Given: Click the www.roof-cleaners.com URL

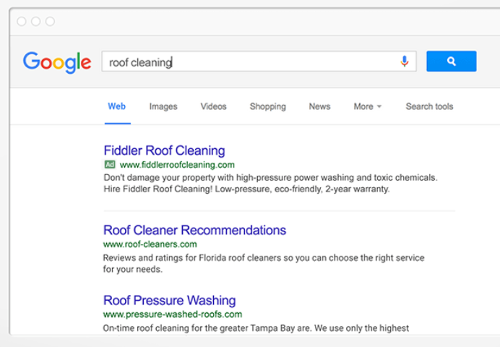Looking at the screenshot, I should point(150,244).
